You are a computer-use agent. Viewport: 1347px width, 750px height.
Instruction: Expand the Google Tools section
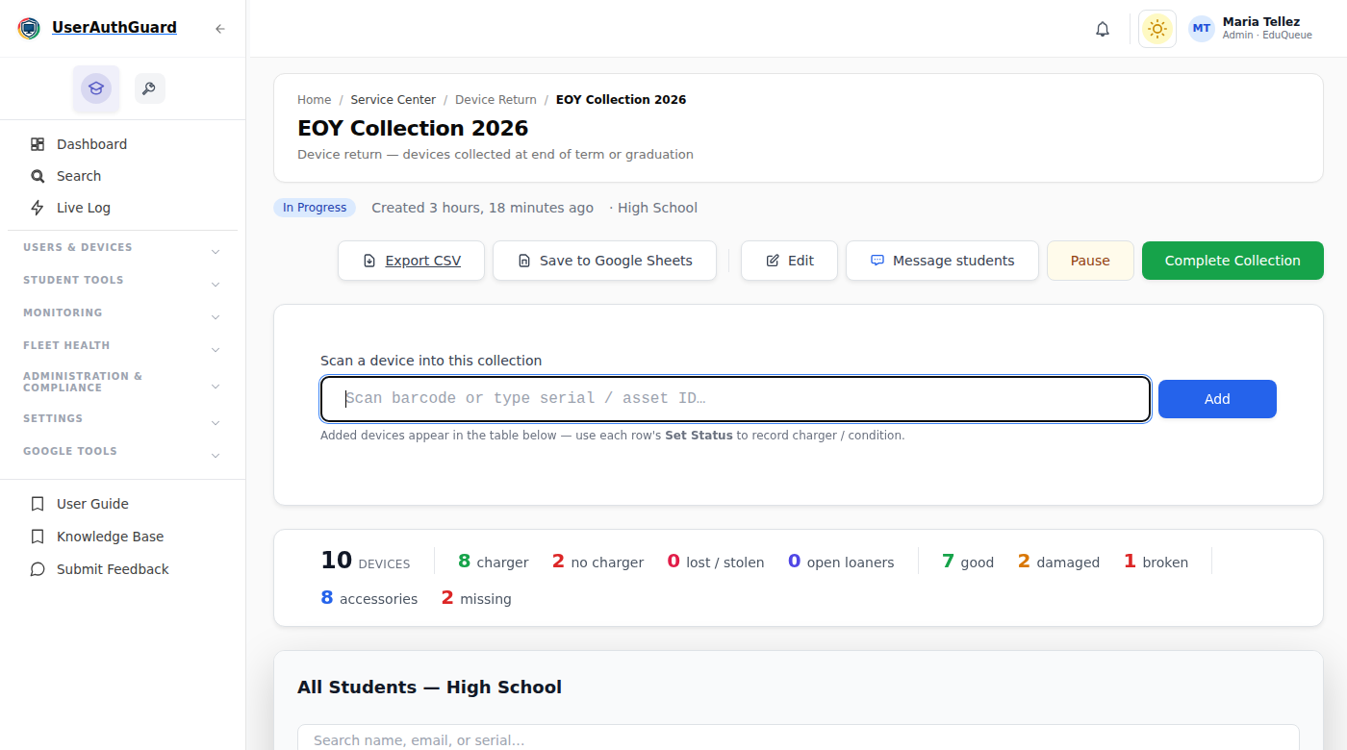point(122,452)
